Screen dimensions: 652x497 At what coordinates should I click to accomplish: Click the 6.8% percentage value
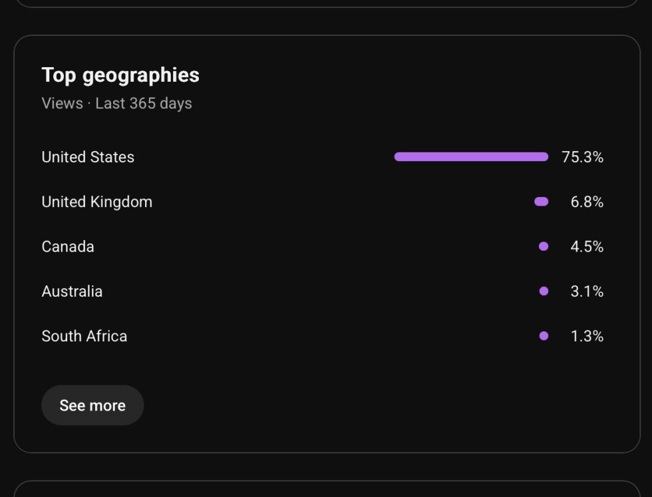coord(587,202)
